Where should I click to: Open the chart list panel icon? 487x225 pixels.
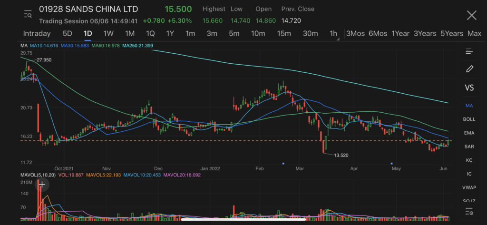click(469, 51)
